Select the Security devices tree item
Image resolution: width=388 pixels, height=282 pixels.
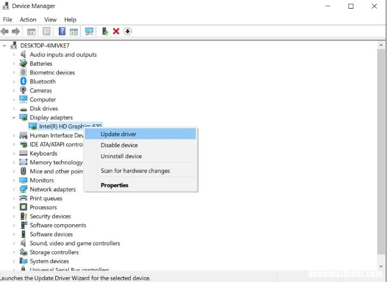(x=50, y=216)
